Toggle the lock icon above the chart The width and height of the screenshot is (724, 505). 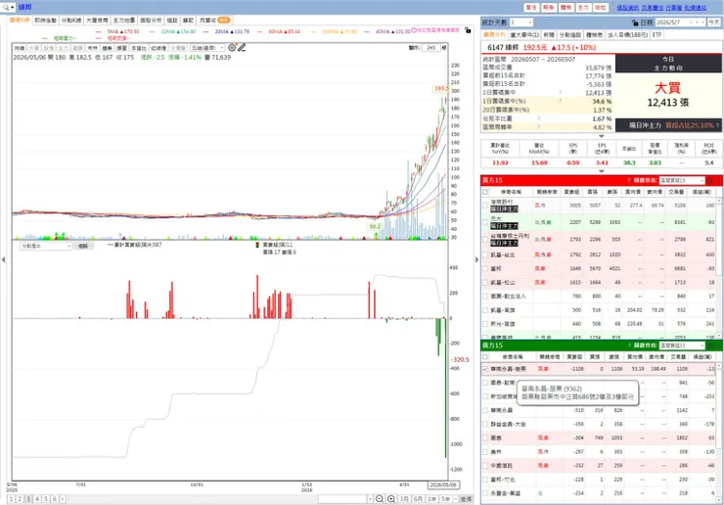point(468,30)
